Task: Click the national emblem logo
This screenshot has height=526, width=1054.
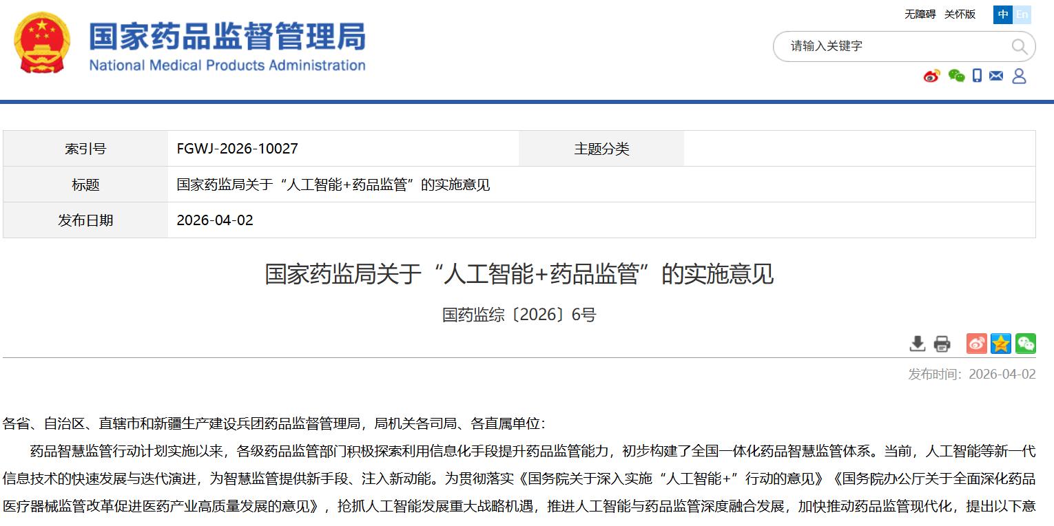Action: (41, 42)
